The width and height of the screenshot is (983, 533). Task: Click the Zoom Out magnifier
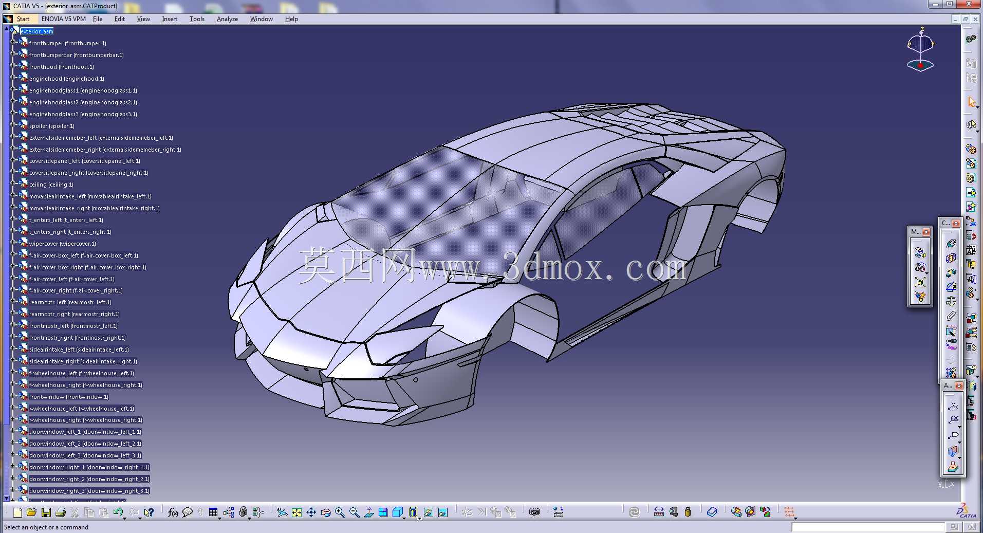coord(354,512)
